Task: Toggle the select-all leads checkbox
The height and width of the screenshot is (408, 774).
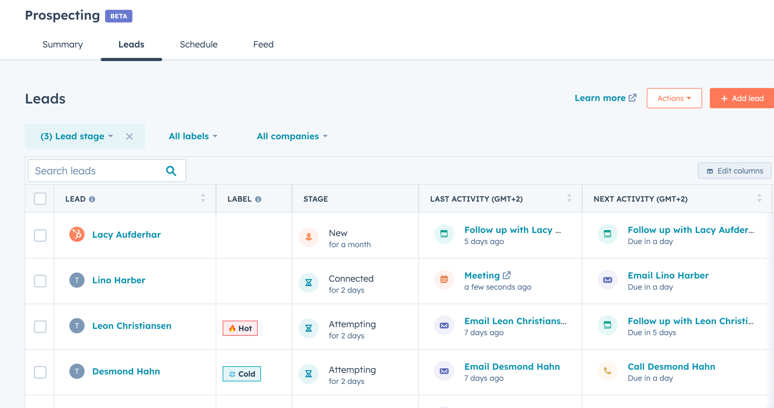Action: point(40,199)
